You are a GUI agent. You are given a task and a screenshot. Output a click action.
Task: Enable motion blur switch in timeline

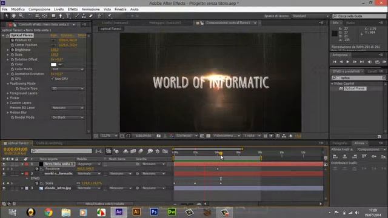click(x=141, y=151)
